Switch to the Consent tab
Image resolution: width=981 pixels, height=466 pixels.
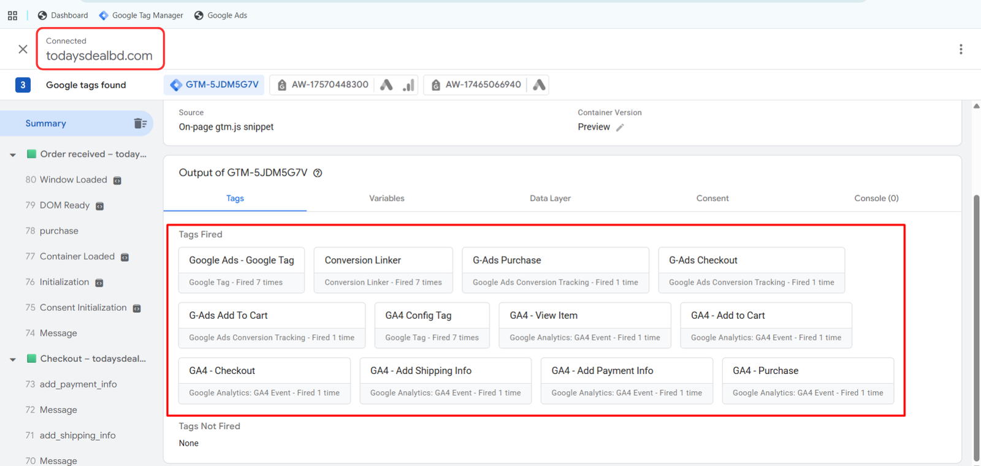(712, 198)
